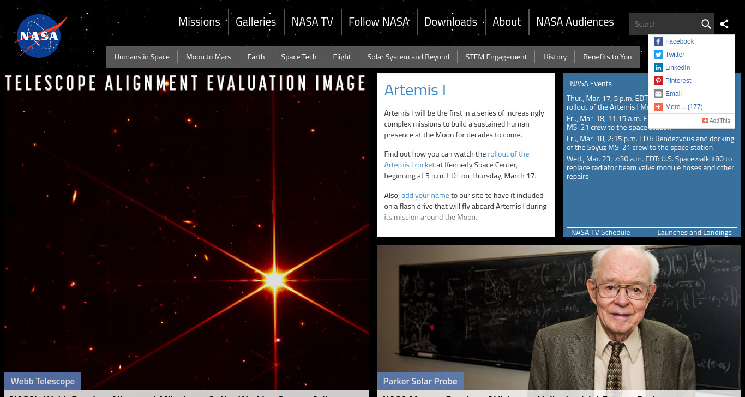Click the NASA logo
The width and height of the screenshot is (745, 397).
click(x=41, y=36)
